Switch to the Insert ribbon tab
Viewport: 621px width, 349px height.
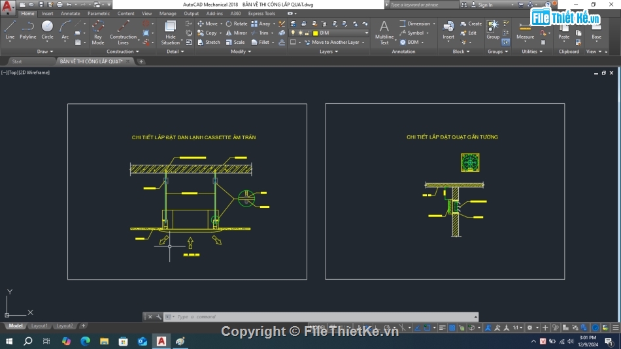(47, 14)
